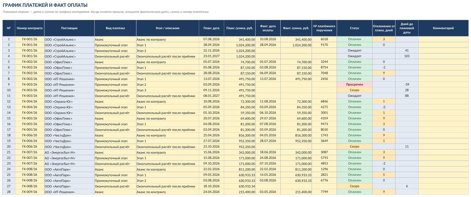Click payment order number 3244

tap(324, 62)
